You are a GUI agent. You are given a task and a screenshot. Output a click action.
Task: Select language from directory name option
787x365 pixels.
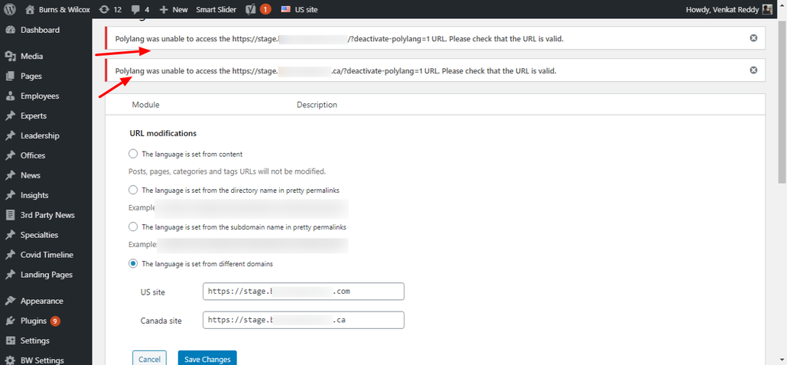coord(133,190)
